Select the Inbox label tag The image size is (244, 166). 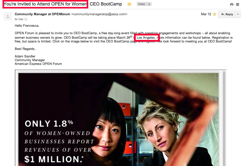coord(141,4)
